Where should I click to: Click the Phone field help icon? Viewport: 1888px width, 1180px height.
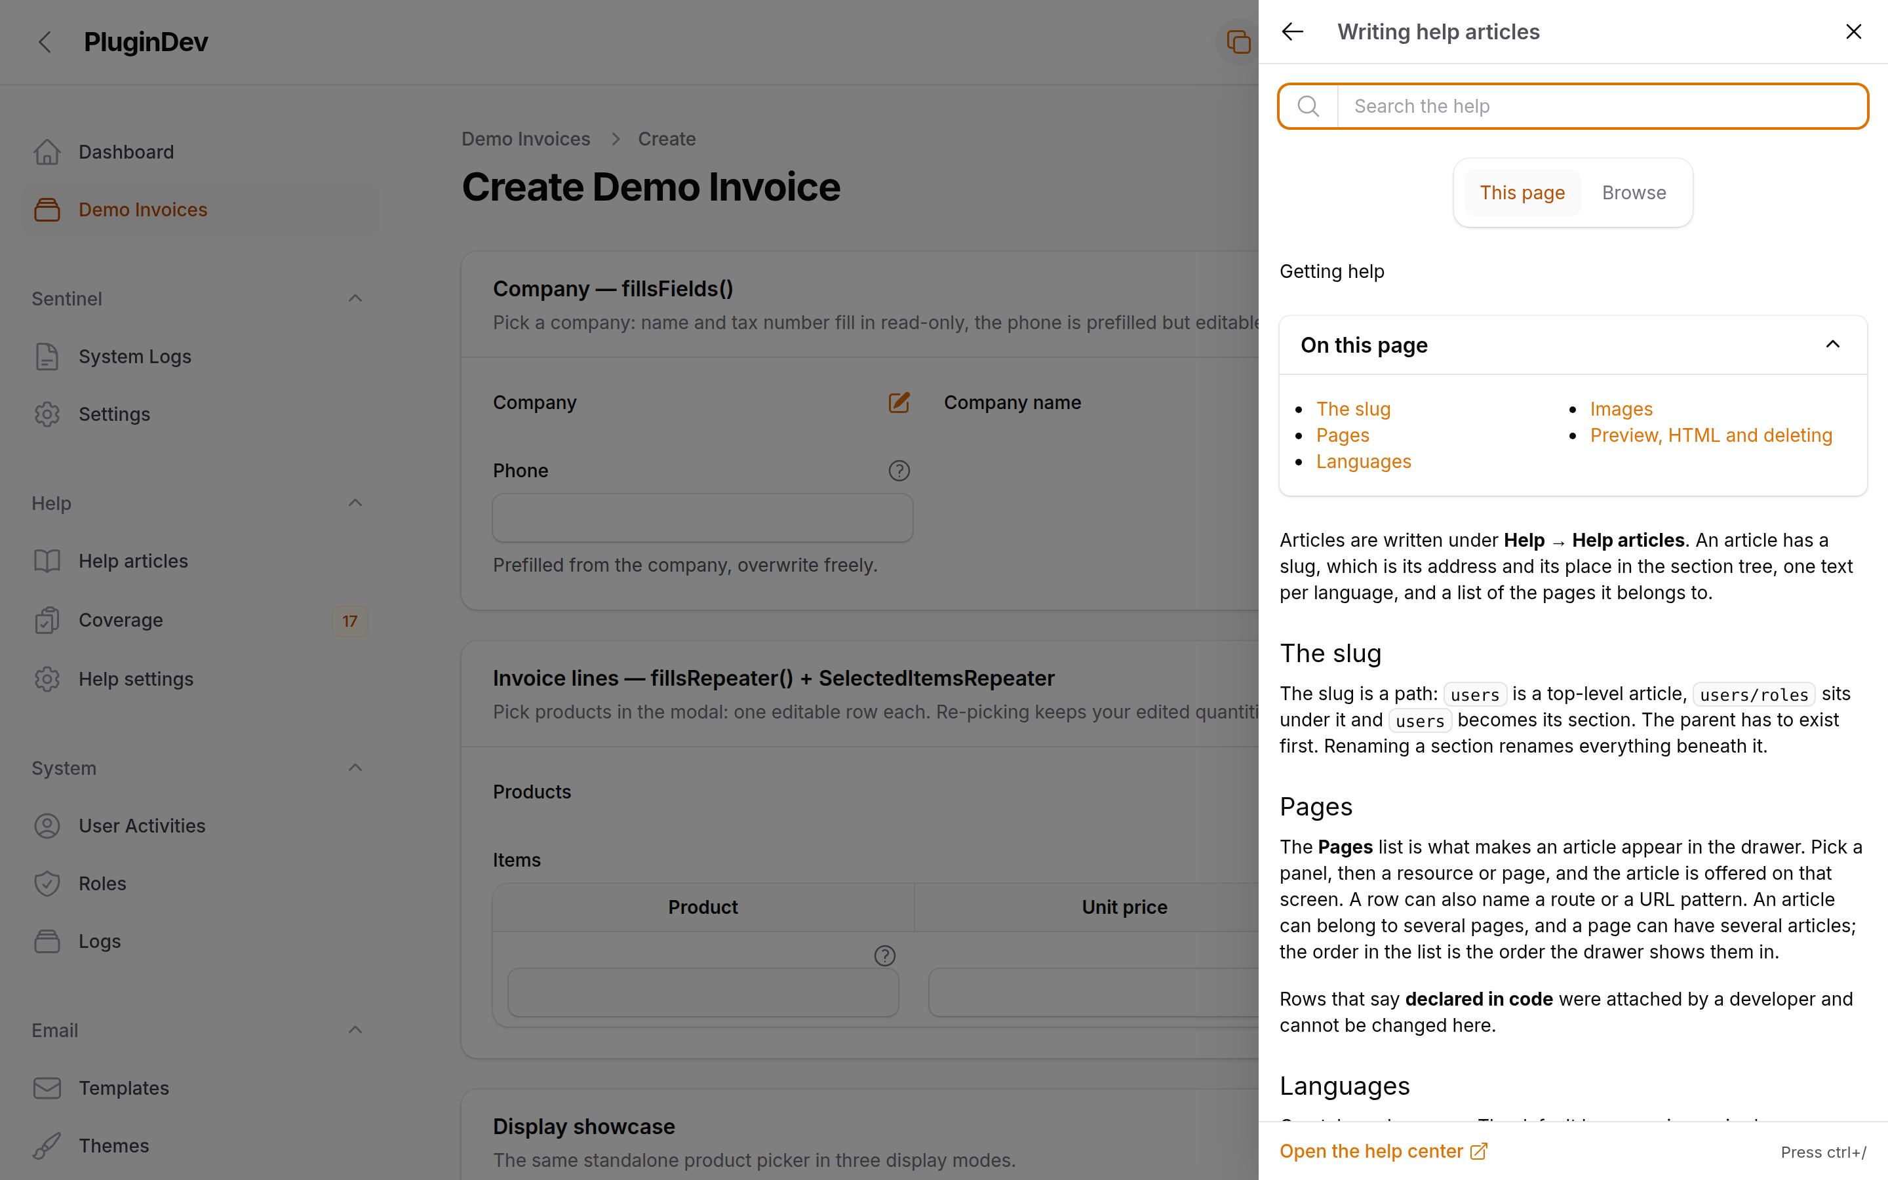(x=899, y=471)
